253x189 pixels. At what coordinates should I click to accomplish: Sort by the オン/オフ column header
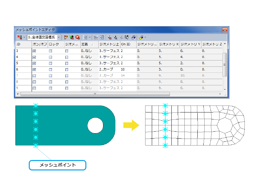40,44
